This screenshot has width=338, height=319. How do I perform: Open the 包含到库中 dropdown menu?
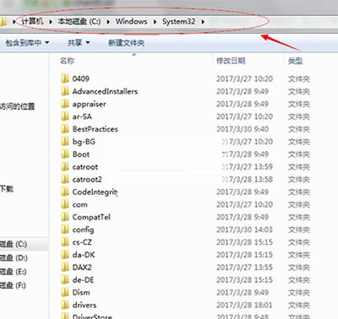point(27,42)
